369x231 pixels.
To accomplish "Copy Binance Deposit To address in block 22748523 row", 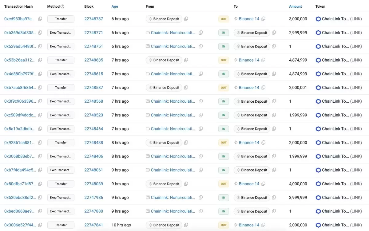I will [x=274, y=115].
